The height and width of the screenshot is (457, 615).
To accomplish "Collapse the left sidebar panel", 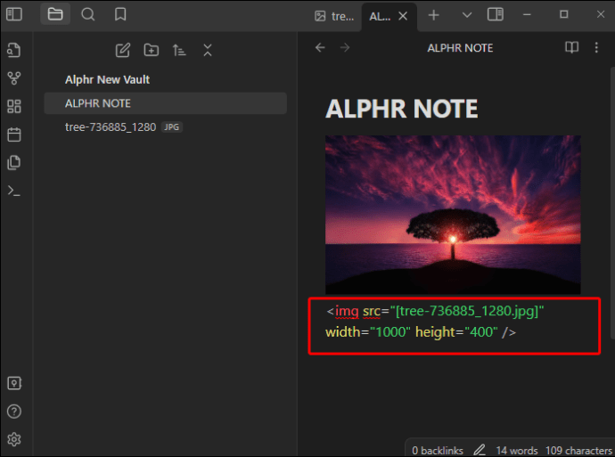I will coord(14,14).
